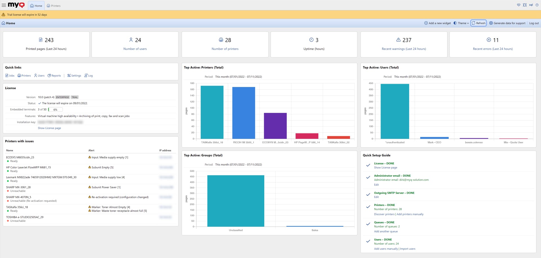
Task: Open the Users quick link
Action: (x=39, y=76)
